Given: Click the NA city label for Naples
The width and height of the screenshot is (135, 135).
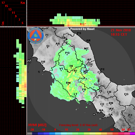Looking at the screenshot, I should point(101,110).
